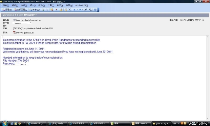210x126 pixels.
Task: Open the Tools (工具) menu
Action: tap(51, 5)
